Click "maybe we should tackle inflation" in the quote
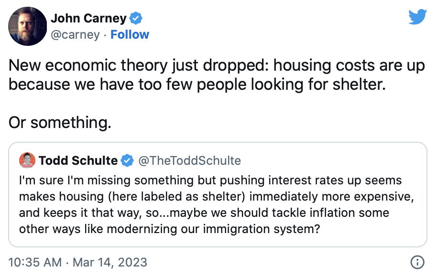 [278, 213]
